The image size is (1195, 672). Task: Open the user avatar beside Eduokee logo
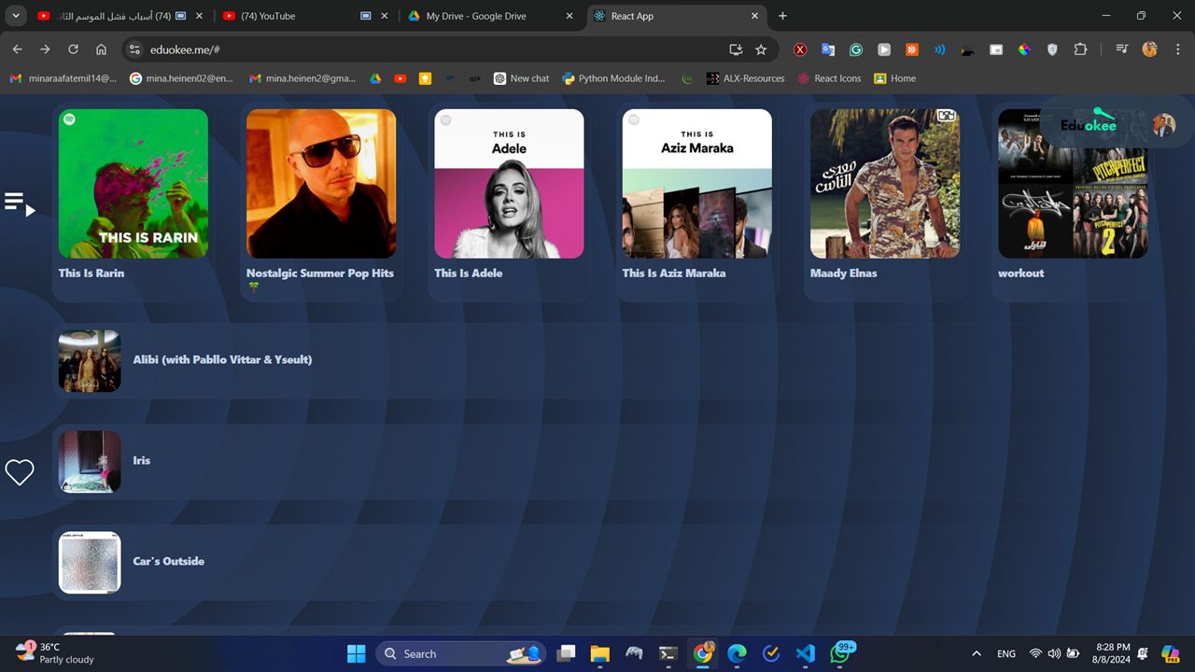pos(1163,125)
